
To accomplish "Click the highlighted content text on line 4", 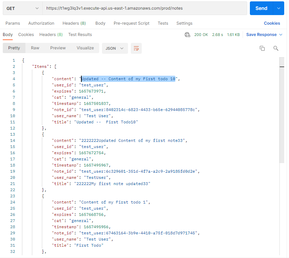I will pos(128,79).
